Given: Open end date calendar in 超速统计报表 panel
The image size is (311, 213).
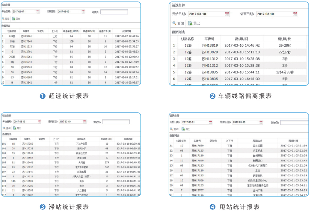Looking at the screenshot, I should coord(83,12).
